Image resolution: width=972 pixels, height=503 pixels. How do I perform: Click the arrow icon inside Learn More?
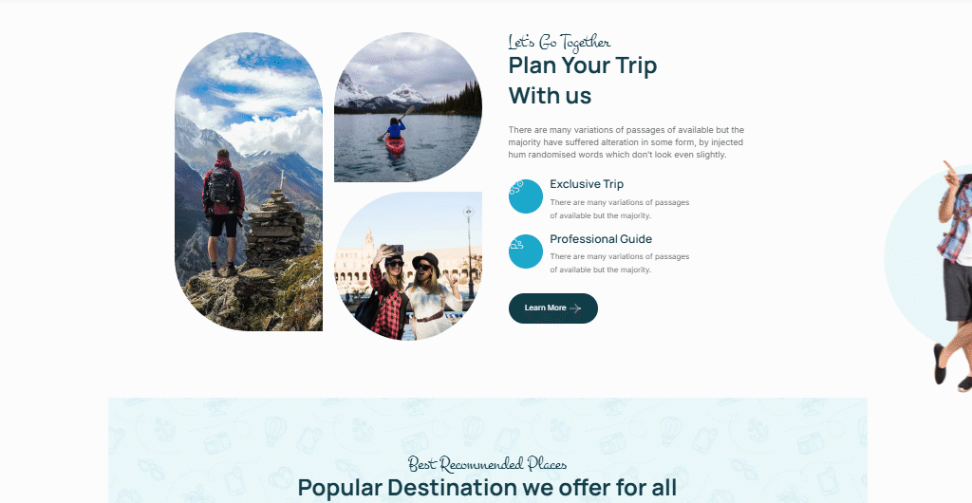[x=575, y=308]
